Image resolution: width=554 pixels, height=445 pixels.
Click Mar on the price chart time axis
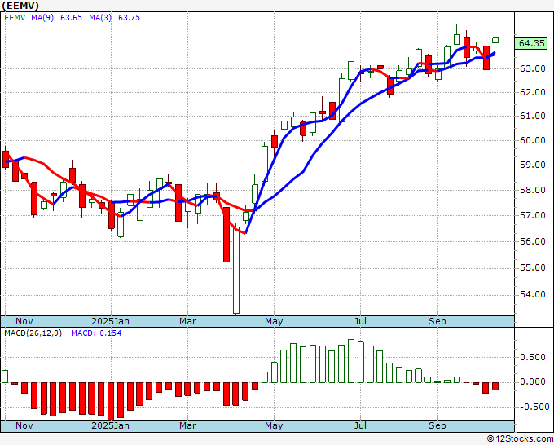(x=187, y=321)
